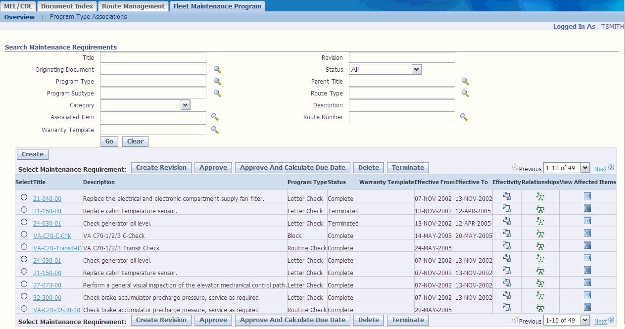This screenshot has width=625, height=329.
Task: Open Program Type Associations subtab
Action: click(89, 17)
